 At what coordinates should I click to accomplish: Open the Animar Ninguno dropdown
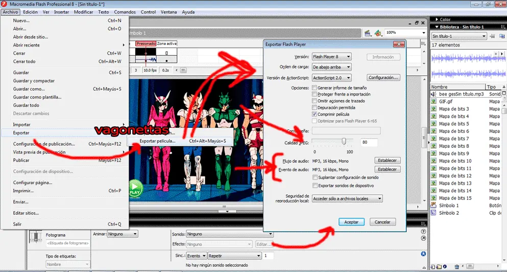pyautogui.click(x=123, y=234)
